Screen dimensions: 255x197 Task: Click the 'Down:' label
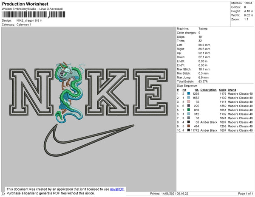[x=181, y=57]
